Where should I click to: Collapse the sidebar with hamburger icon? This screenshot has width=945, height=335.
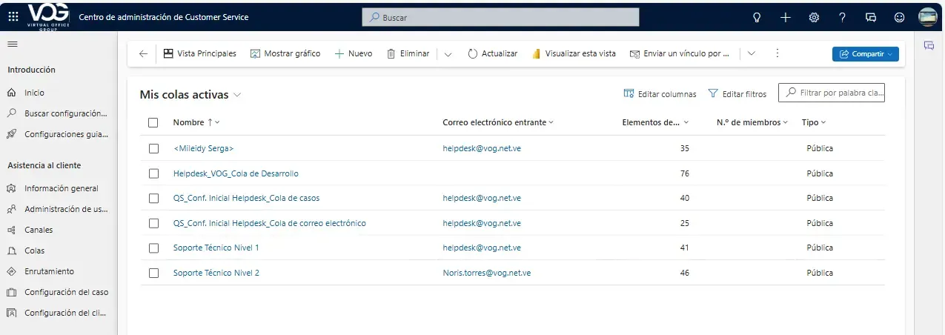pyautogui.click(x=12, y=44)
